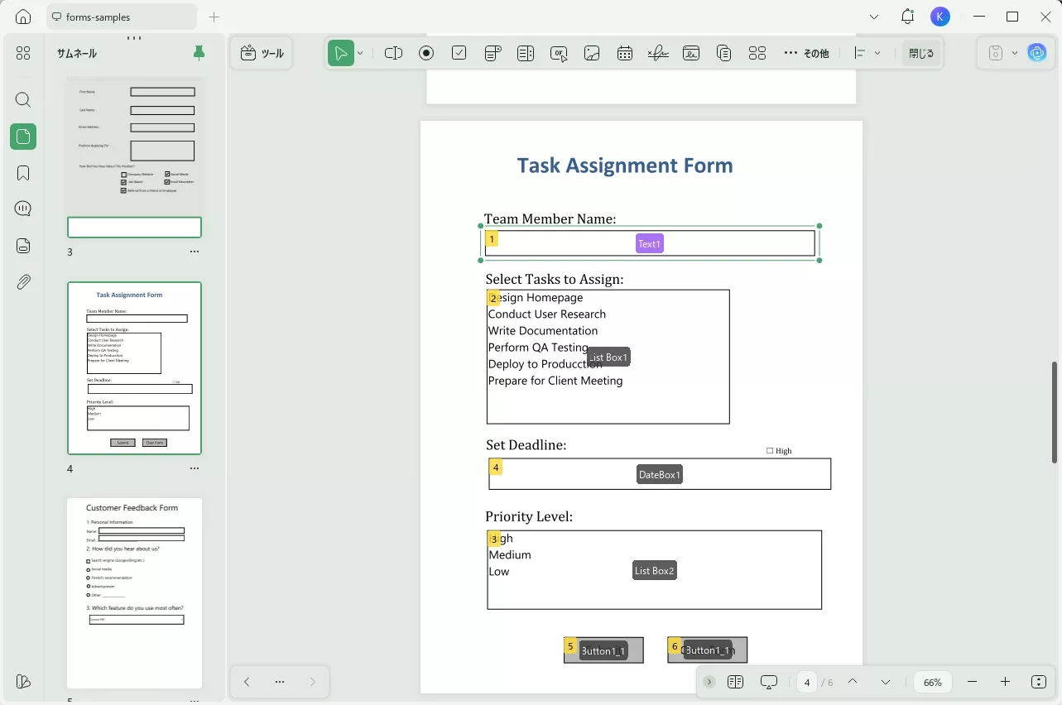
Task: Select the DateBox1 field
Action: [x=660, y=474]
